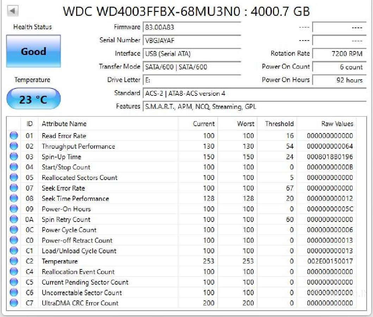Viewport: 373px width, 317px height.
Task: Click the status circle for Power-On Hours row
Action: point(14,209)
